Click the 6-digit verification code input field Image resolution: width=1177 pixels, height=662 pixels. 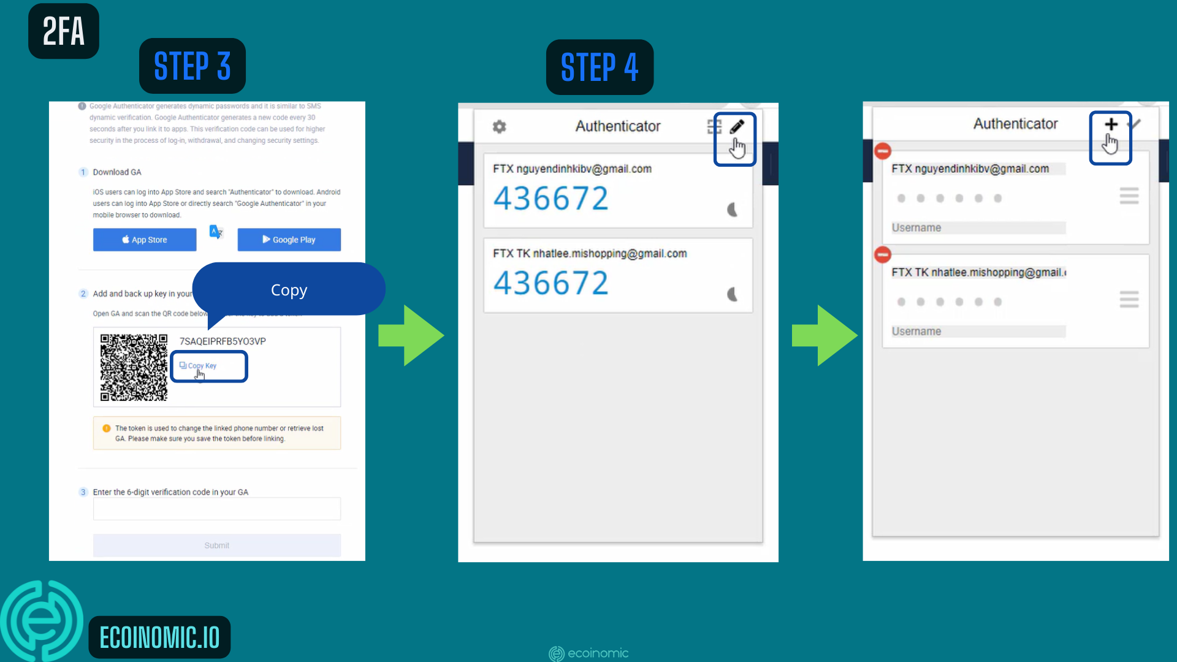[216, 511]
